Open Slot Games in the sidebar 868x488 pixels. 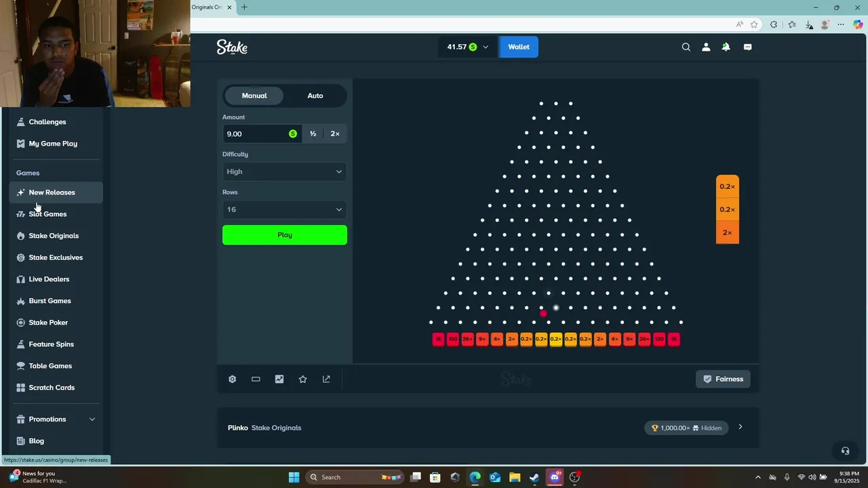pyautogui.click(x=56, y=214)
